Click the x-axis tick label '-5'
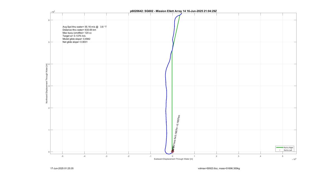The width and height of the screenshot is (335, 173). click(62, 156)
